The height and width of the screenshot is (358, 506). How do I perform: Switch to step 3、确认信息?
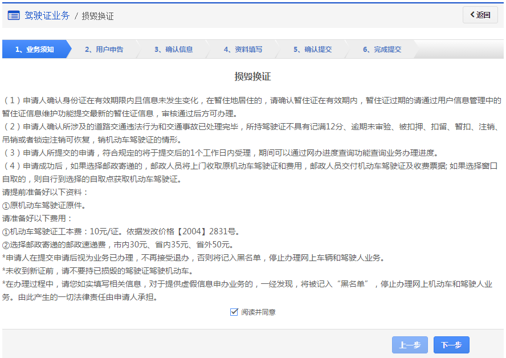coord(173,50)
